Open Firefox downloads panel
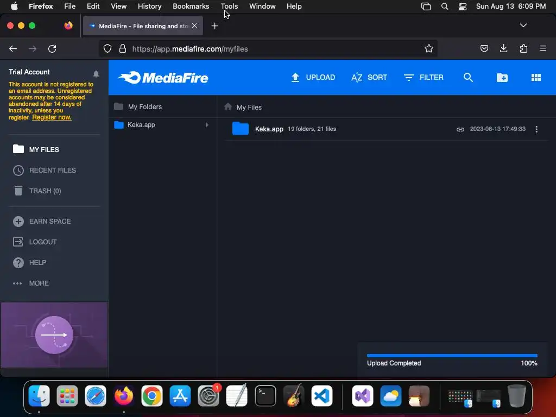Viewport: 556px width, 417px height. pyautogui.click(x=503, y=48)
